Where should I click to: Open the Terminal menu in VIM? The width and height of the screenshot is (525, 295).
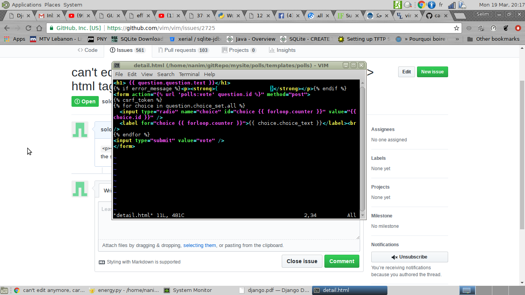(x=189, y=74)
